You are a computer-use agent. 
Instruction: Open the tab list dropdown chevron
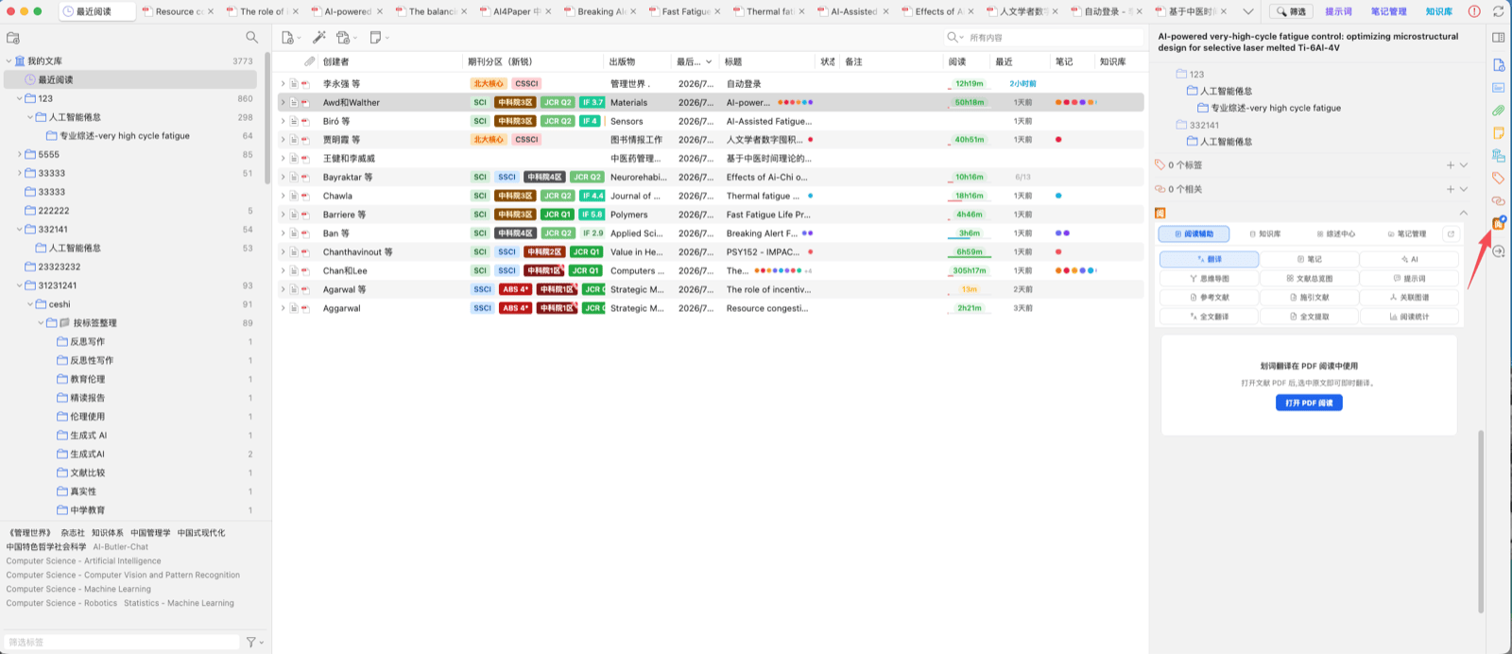(x=1248, y=11)
